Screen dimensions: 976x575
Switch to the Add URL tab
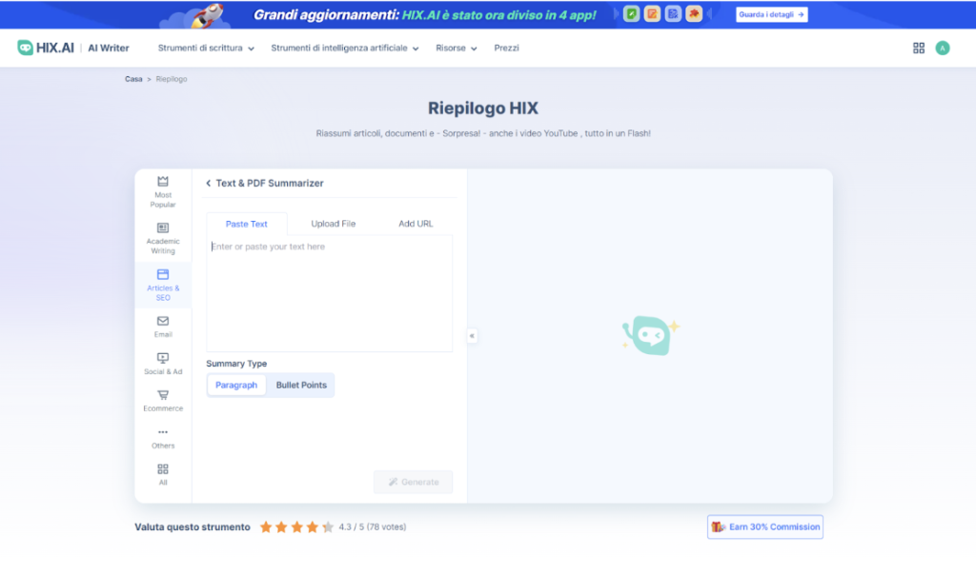click(416, 224)
